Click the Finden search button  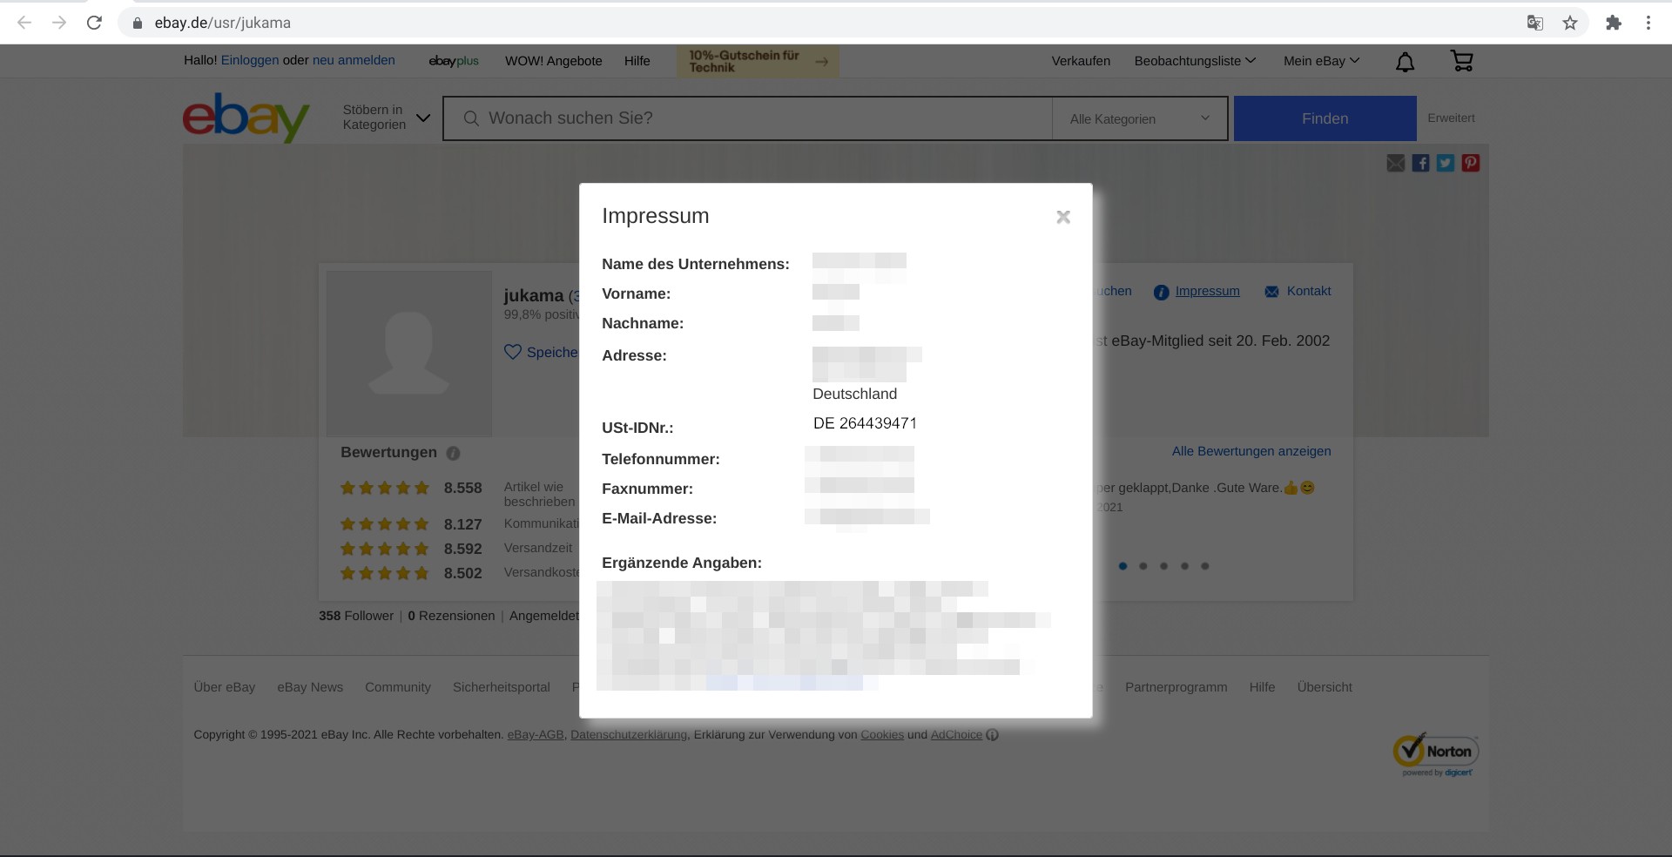coord(1325,118)
